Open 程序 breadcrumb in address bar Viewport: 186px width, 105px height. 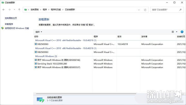coord(45,10)
